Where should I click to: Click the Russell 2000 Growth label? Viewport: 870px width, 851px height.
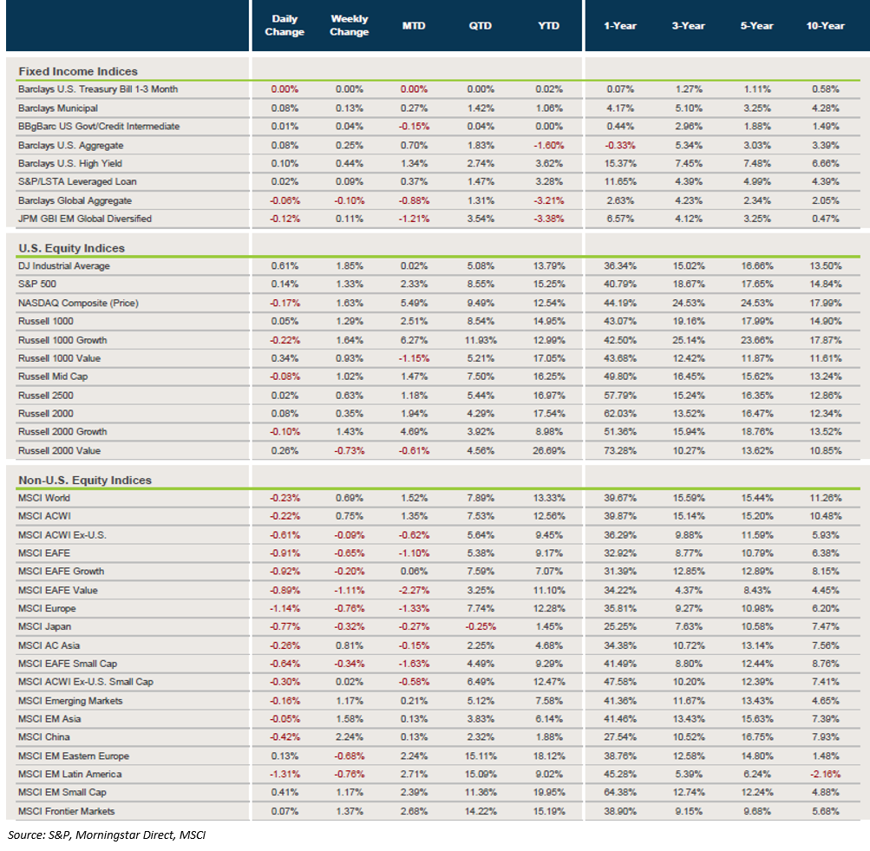(62, 432)
